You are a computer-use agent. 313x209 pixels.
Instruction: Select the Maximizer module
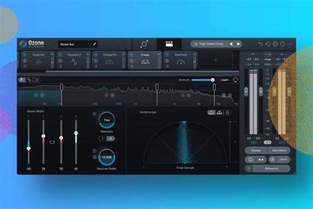pos(181,60)
